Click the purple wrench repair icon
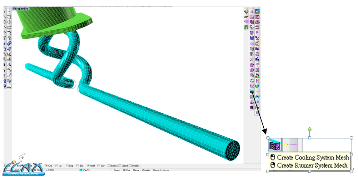 click(x=252, y=70)
